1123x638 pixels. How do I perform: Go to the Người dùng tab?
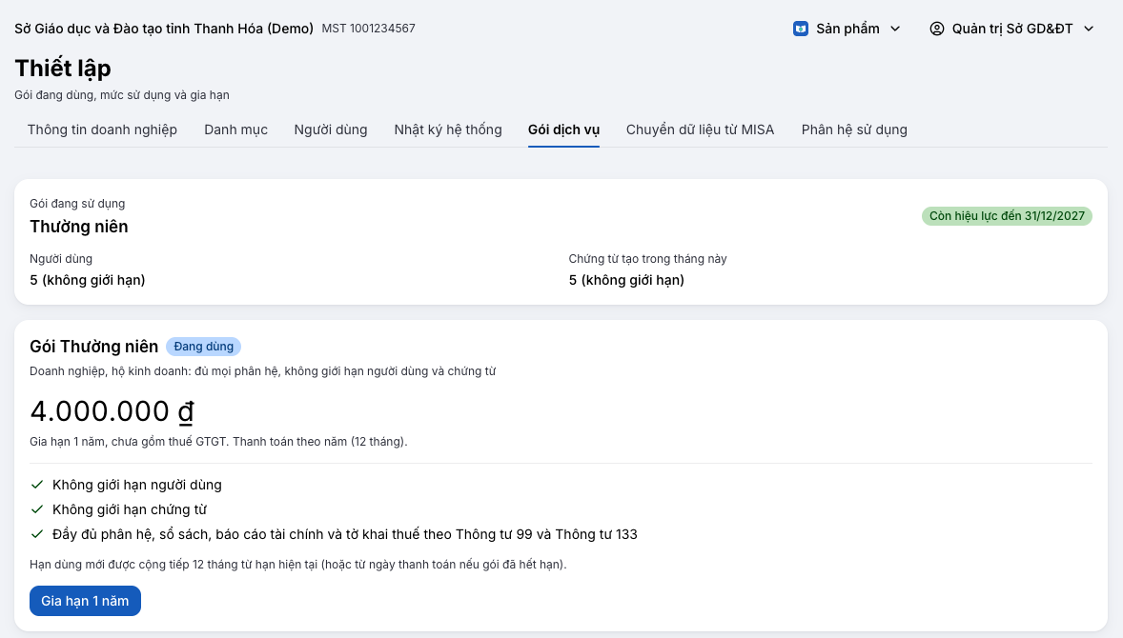point(331,130)
